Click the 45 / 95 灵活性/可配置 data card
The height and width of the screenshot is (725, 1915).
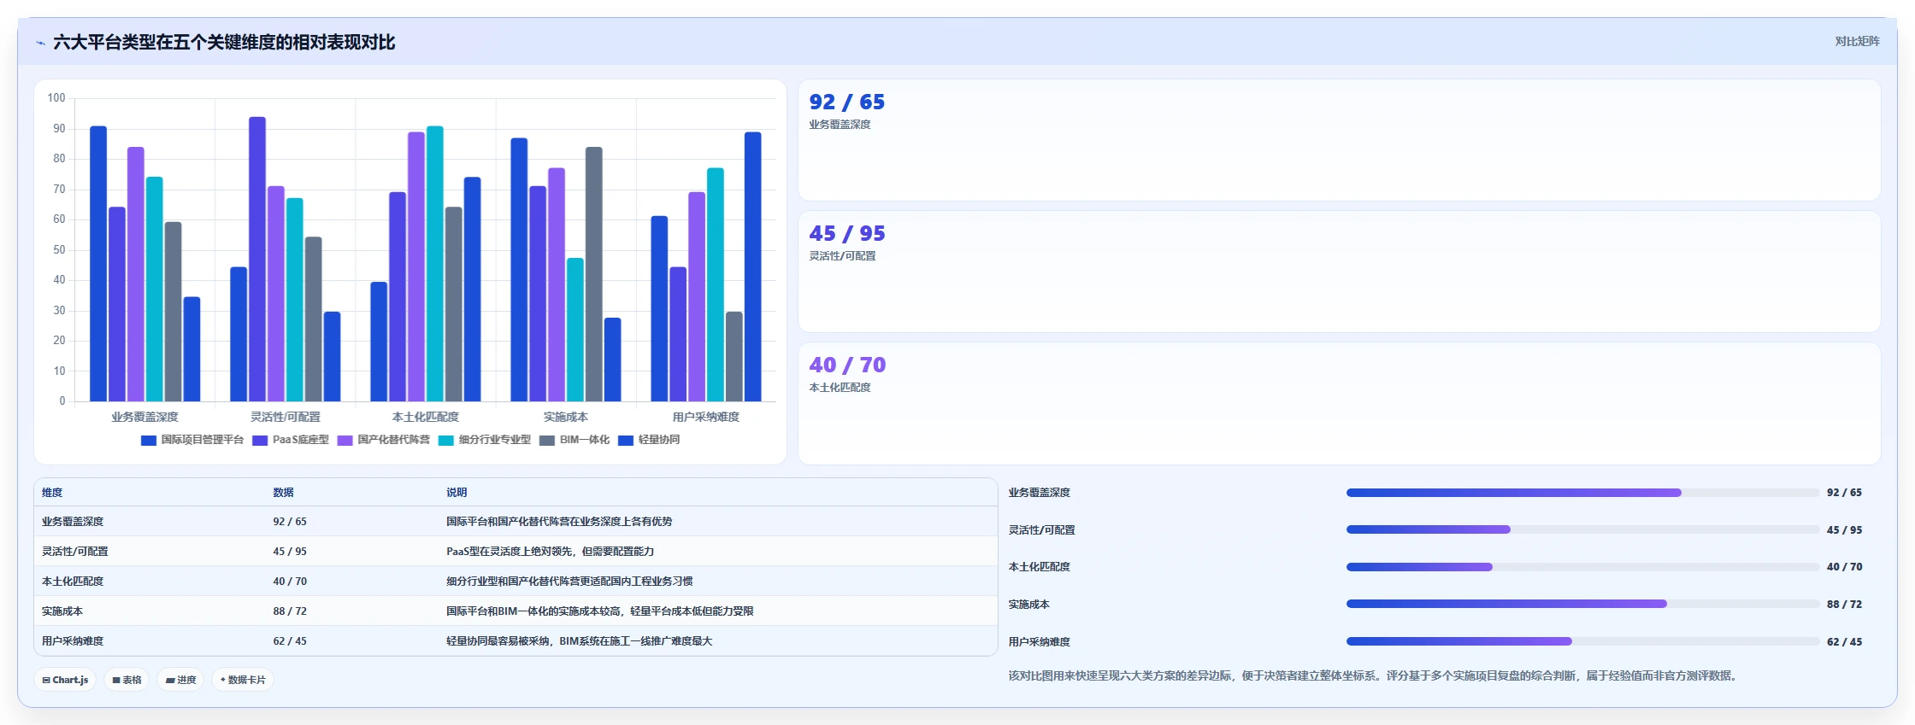[1339, 272]
